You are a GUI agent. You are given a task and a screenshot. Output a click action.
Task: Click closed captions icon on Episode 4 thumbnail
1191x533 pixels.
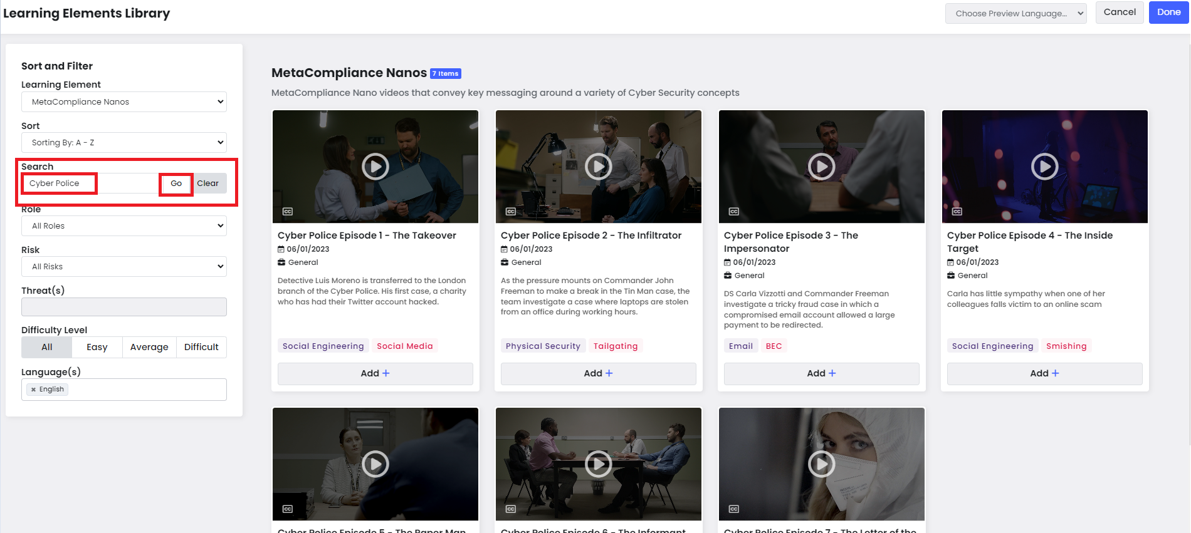(x=957, y=212)
